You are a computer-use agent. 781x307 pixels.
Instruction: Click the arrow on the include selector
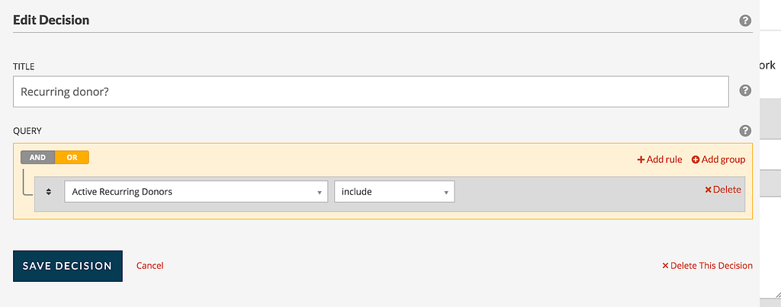pos(445,193)
